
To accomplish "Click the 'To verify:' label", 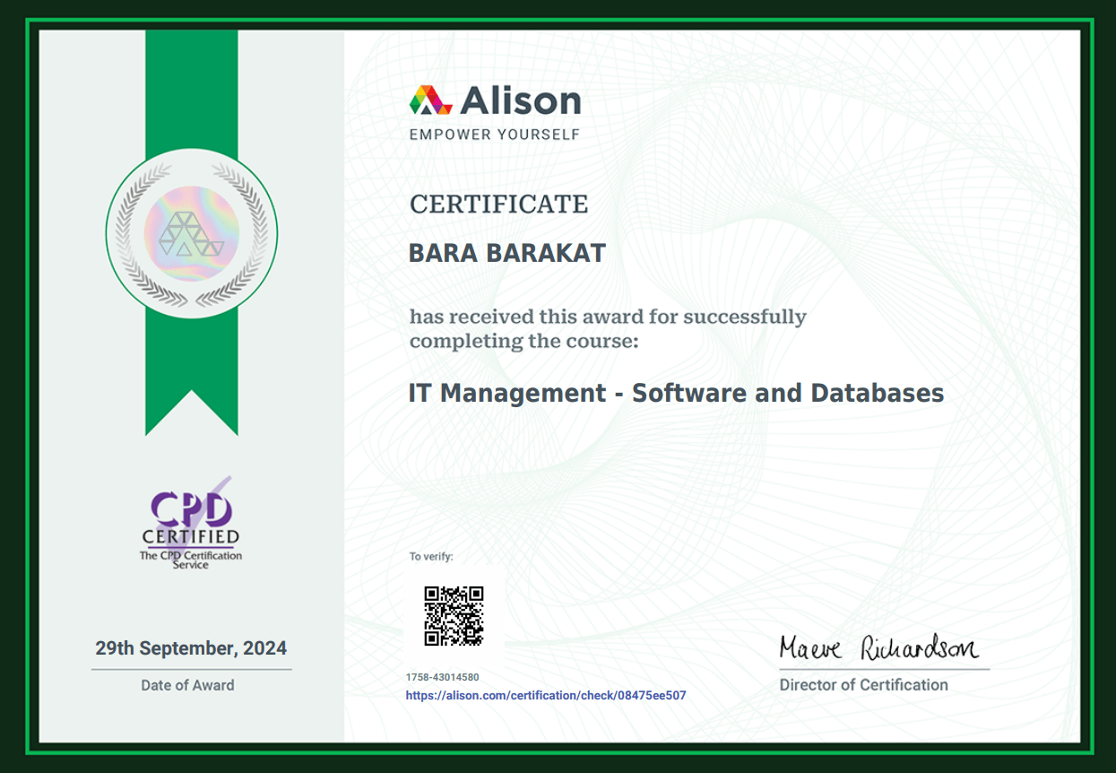I will (431, 557).
